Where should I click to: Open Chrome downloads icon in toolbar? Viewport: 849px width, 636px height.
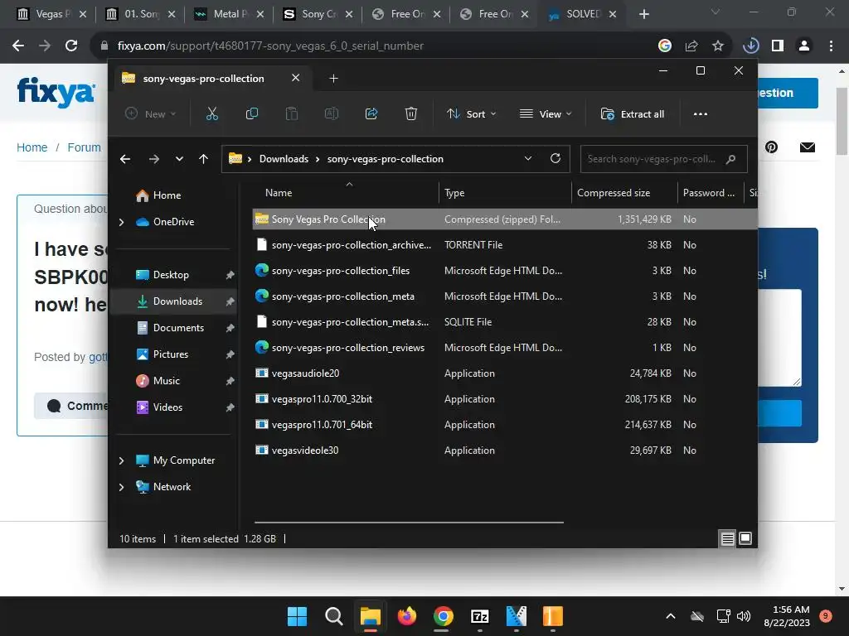pyautogui.click(x=750, y=46)
